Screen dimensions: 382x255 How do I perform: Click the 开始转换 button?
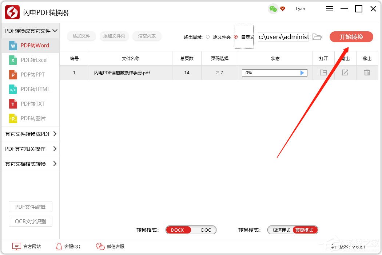pos(351,37)
